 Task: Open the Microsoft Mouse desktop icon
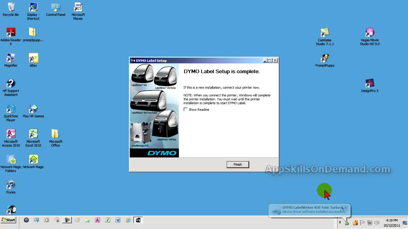tap(78, 11)
